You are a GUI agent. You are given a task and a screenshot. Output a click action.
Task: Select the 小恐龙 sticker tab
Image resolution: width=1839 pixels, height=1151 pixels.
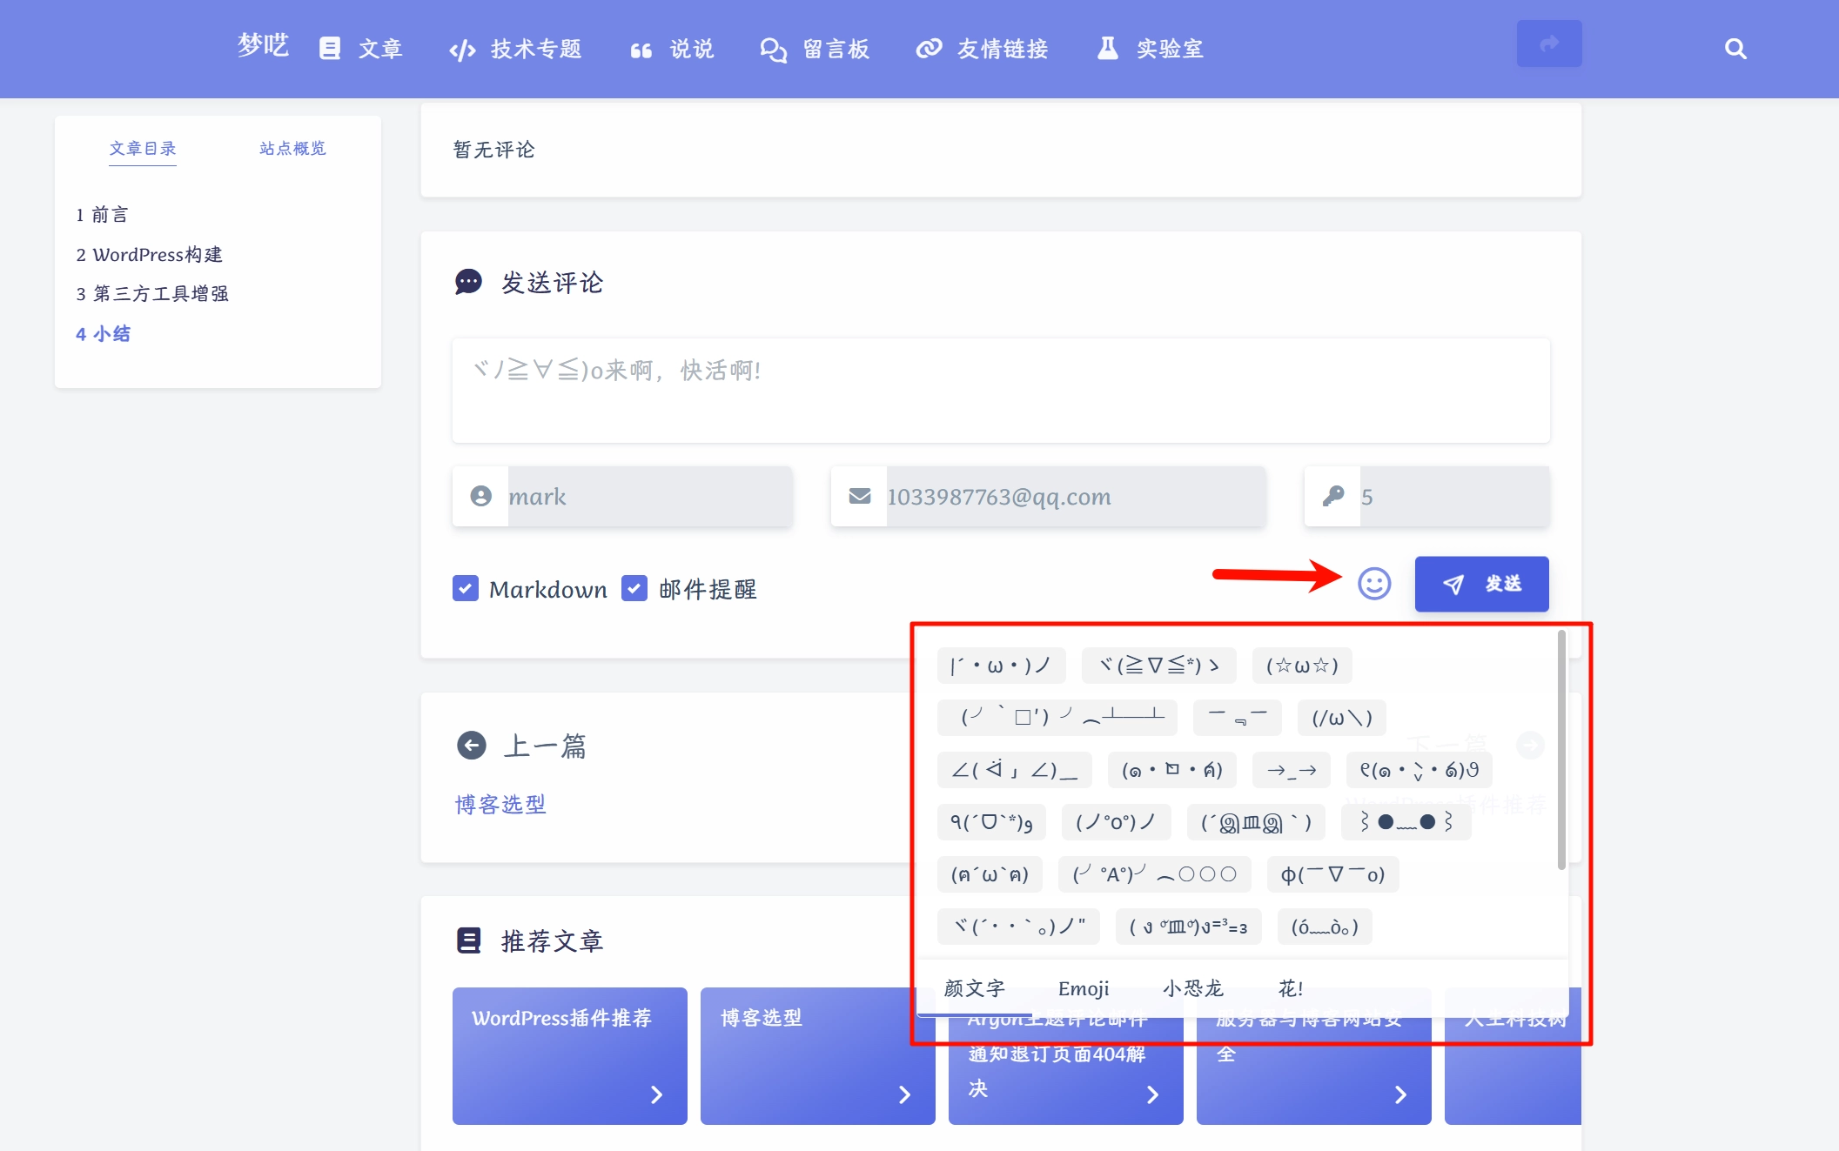1193,988
